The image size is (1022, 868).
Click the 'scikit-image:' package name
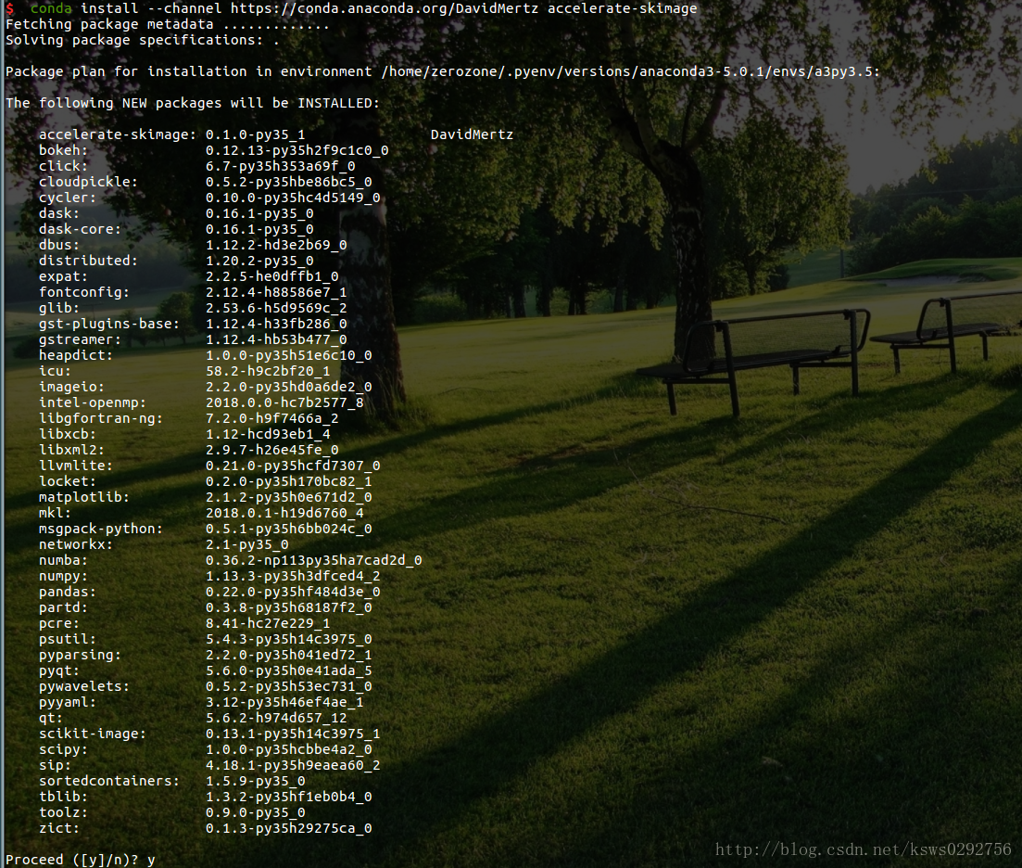93,734
